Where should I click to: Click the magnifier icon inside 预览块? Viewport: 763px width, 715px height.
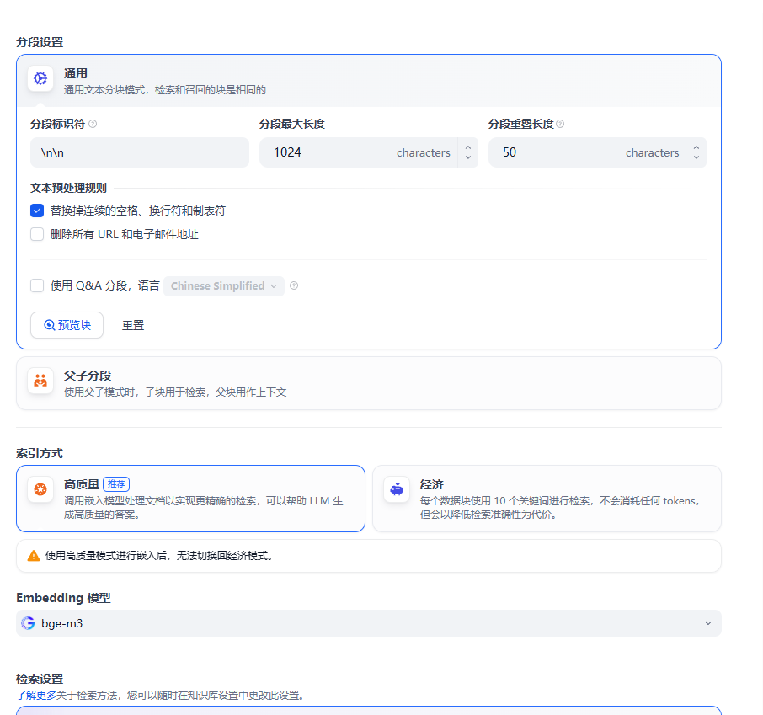[x=49, y=325]
